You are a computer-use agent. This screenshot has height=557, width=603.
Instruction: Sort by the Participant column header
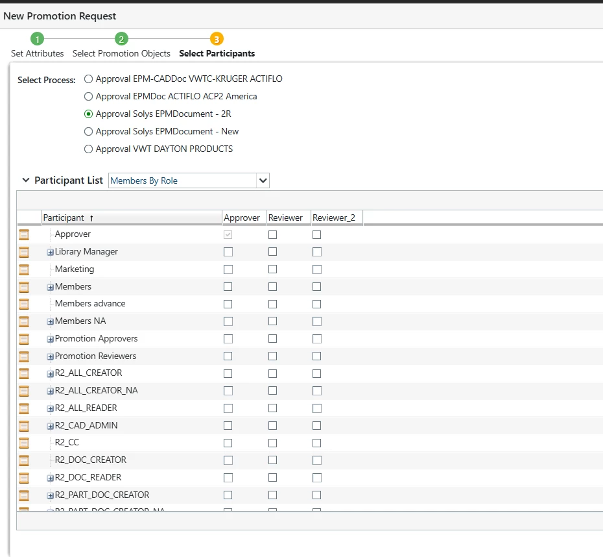(132, 218)
